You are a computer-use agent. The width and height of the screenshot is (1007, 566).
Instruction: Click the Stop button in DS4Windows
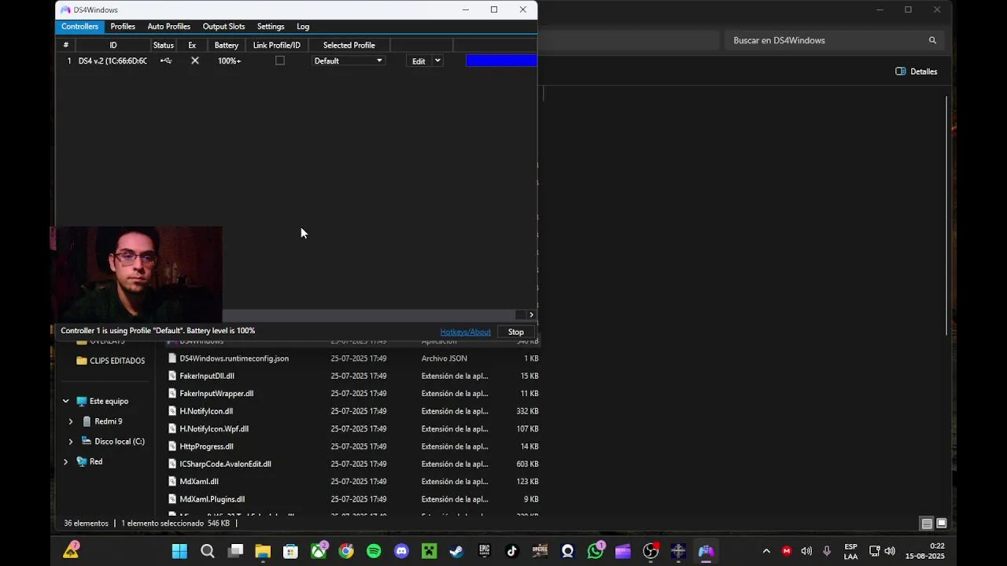coord(516,332)
